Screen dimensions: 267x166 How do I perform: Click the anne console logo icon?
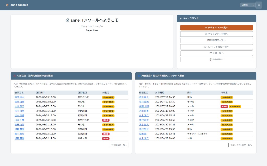pyautogui.click(x=7, y=5)
